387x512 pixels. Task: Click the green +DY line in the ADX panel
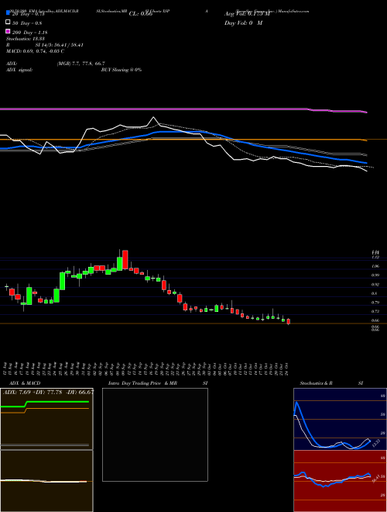click(x=45, y=403)
